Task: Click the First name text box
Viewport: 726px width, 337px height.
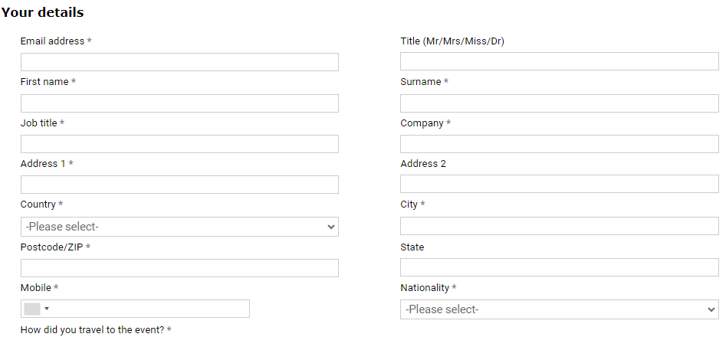Action: 179,103
